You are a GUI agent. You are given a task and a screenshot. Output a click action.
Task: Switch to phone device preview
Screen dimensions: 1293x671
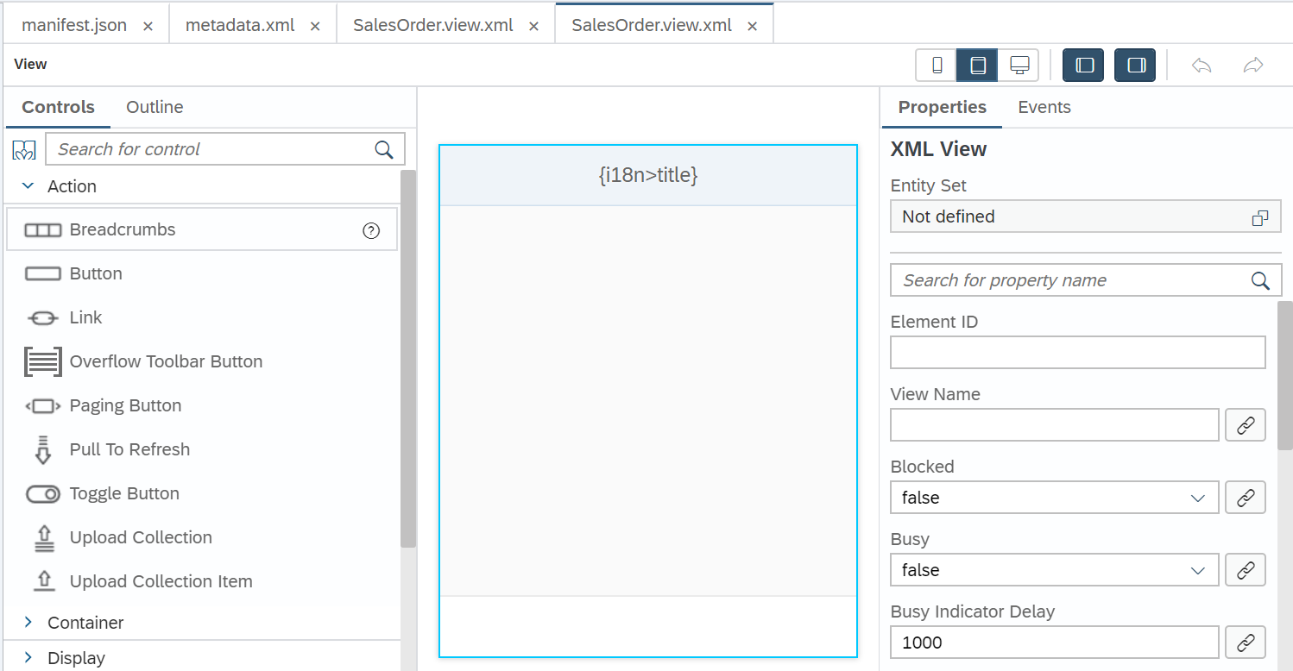(937, 65)
